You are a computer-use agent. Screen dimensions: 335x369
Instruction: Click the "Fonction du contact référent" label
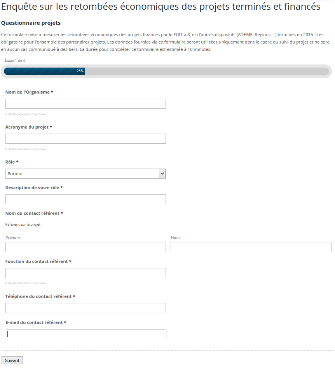point(37,261)
